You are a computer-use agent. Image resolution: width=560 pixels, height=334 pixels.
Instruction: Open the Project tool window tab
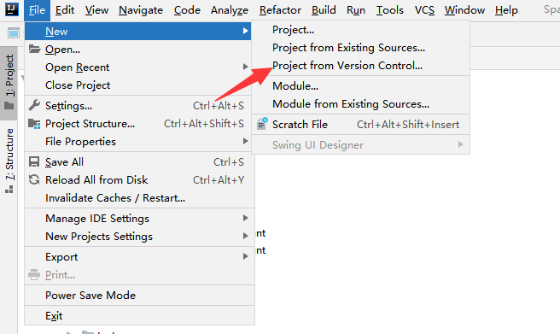pyautogui.click(x=9, y=83)
